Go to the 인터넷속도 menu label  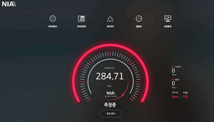point(53,27)
